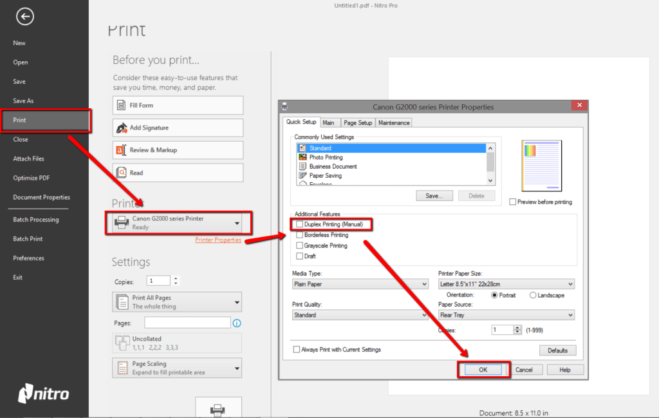
Task: Enable Grayscale Printing checkbox
Action: pos(300,245)
